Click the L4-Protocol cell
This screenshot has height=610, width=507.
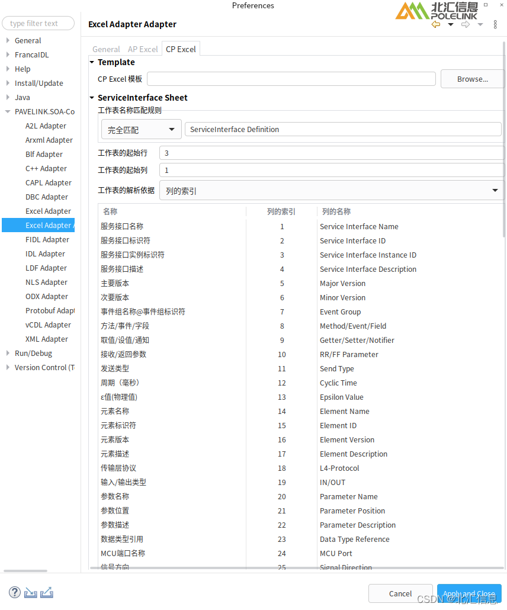click(339, 468)
